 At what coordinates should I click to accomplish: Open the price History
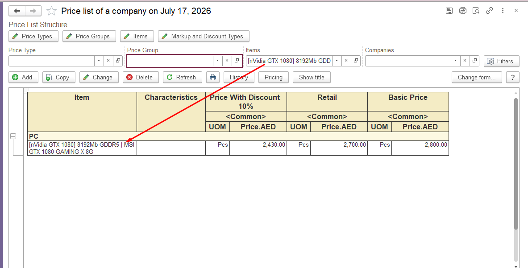[239, 77]
